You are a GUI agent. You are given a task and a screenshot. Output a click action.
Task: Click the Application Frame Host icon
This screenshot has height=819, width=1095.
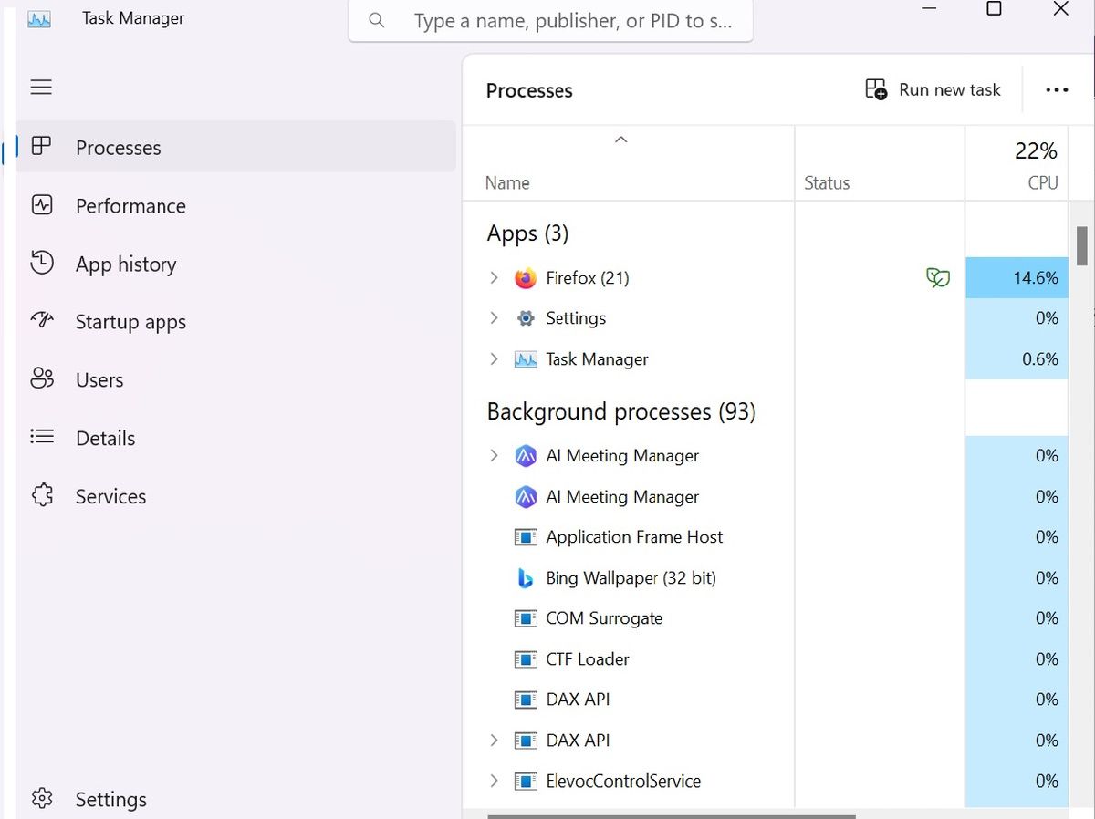(x=526, y=537)
